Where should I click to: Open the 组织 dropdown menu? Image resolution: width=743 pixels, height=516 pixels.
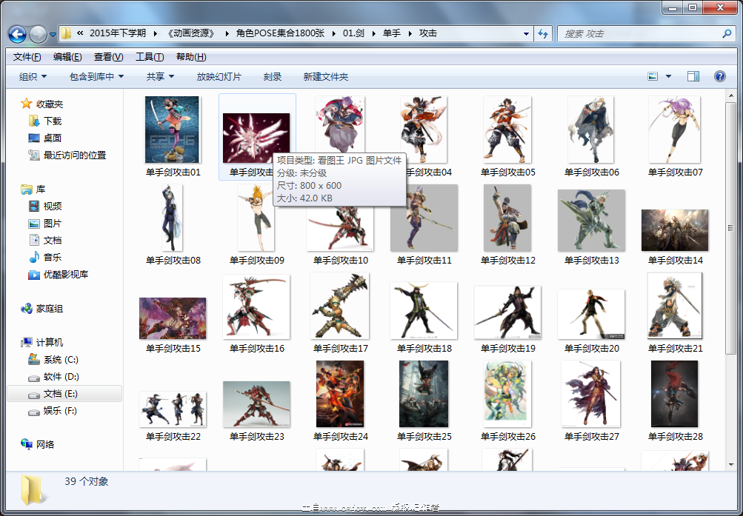pyautogui.click(x=33, y=77)
